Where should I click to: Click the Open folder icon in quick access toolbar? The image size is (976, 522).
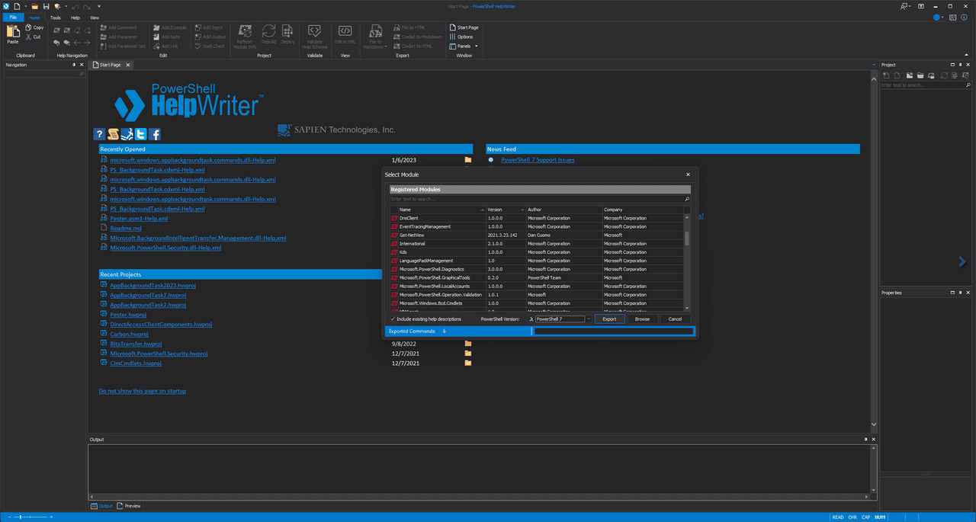tap(34, 6)
